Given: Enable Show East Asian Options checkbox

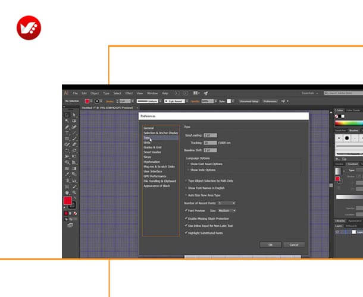Looking at the screenshot, I should pyautogui.click(x=188, y=164).
